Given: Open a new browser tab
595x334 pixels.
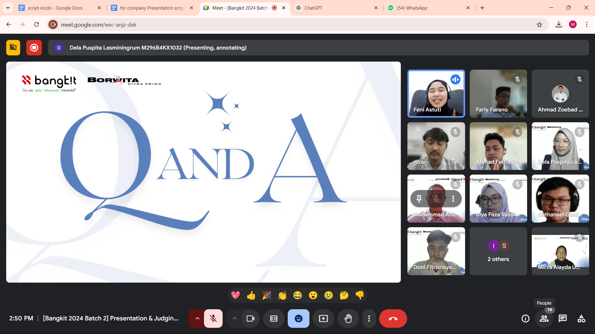Looking at the screenshot, I should [482, 8].
